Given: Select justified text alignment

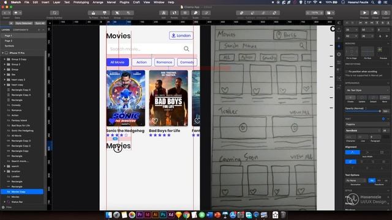Looking at the screenshot, I should [x=383, y=162].
